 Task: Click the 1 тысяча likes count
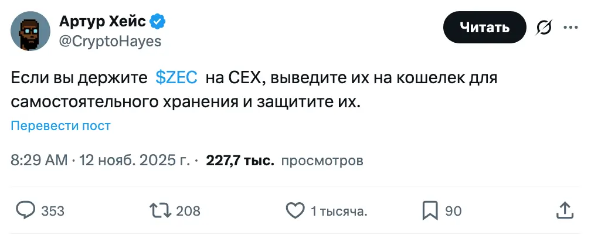tap(339, 211)
